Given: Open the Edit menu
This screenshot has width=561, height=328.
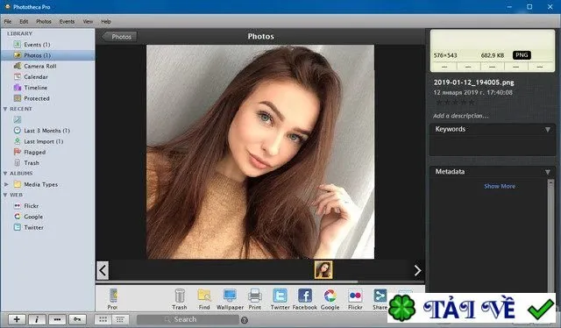Looking at the screenshot, I should click(x=24, y=21).
